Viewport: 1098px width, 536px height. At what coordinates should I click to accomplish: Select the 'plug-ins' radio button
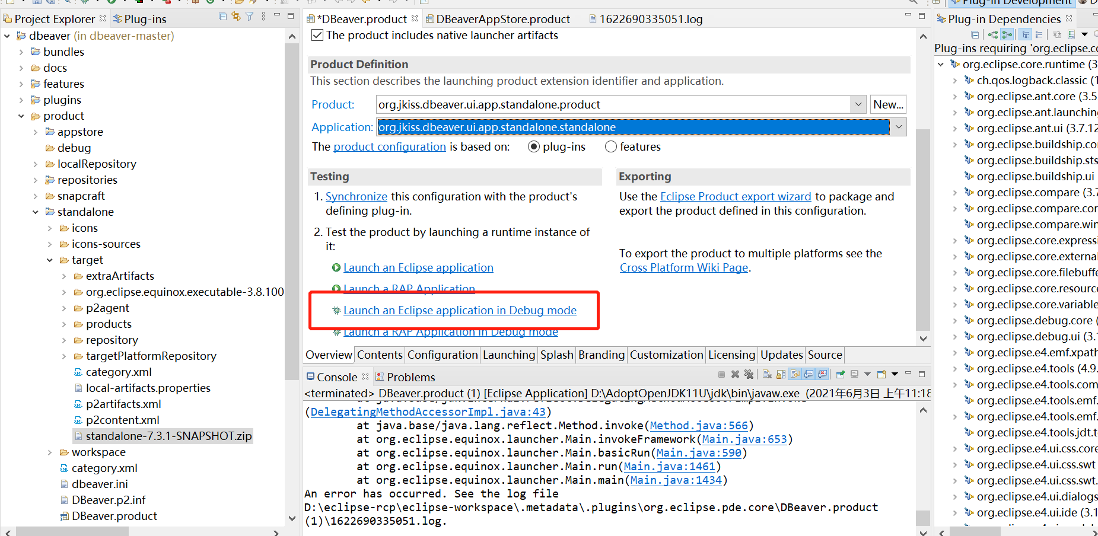[x=534, y=146]
